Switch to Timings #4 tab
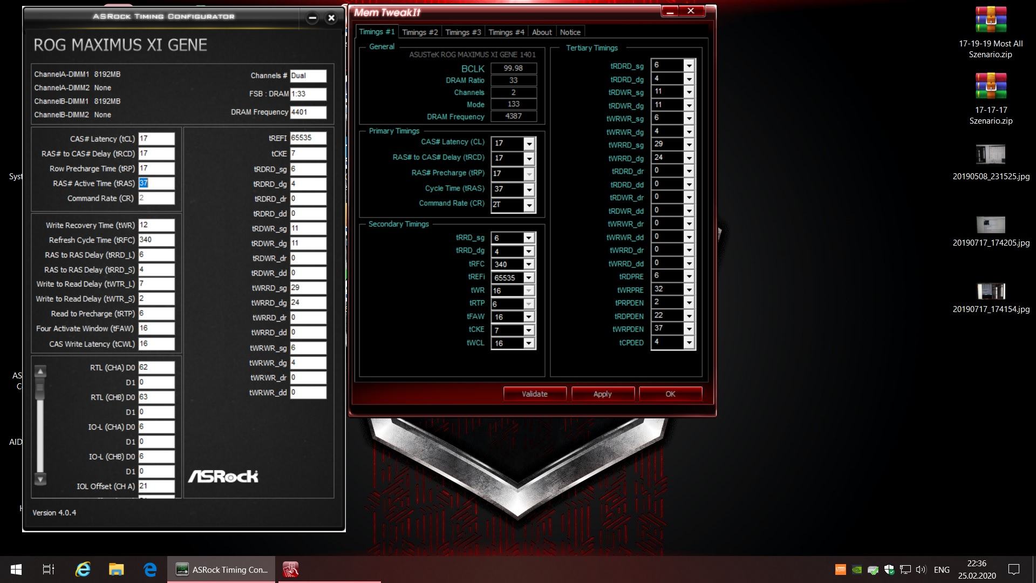 506,32
